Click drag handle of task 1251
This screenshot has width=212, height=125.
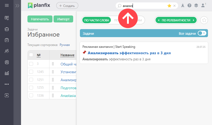click(53, 80)
